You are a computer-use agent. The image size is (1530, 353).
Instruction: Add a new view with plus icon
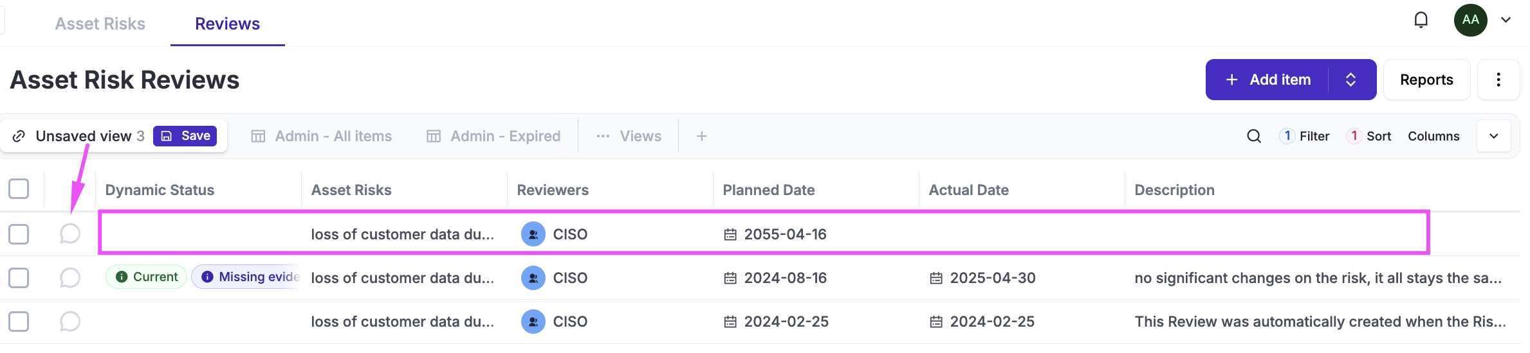(701, 136)
